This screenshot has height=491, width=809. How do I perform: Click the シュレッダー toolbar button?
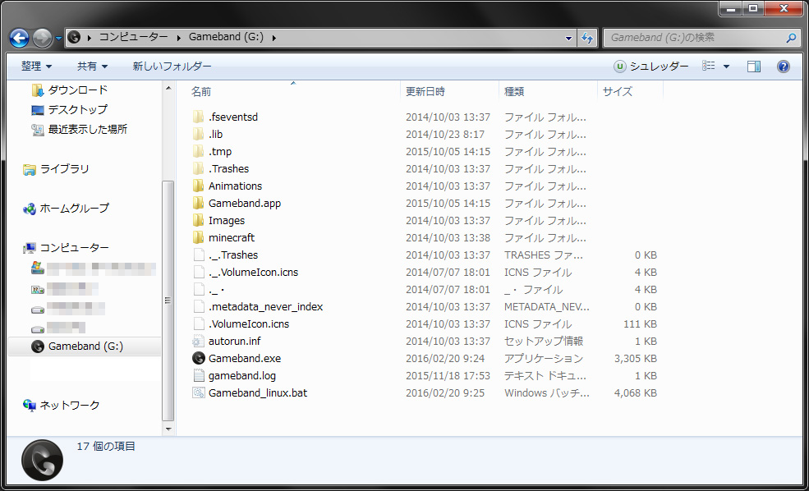[x=651, y=66]
